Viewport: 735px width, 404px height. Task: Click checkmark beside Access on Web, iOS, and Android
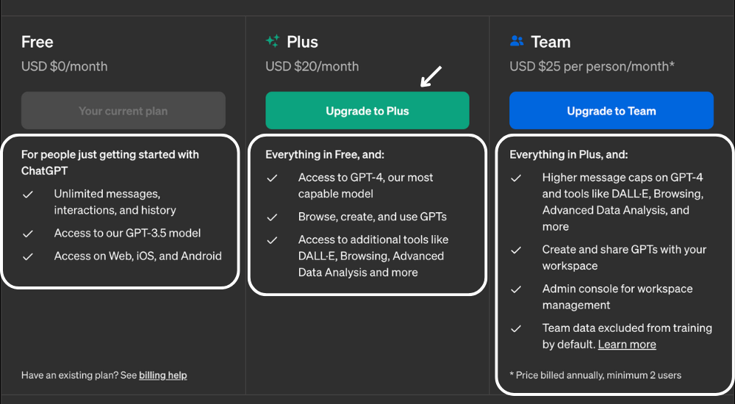[x=28, y=256]
